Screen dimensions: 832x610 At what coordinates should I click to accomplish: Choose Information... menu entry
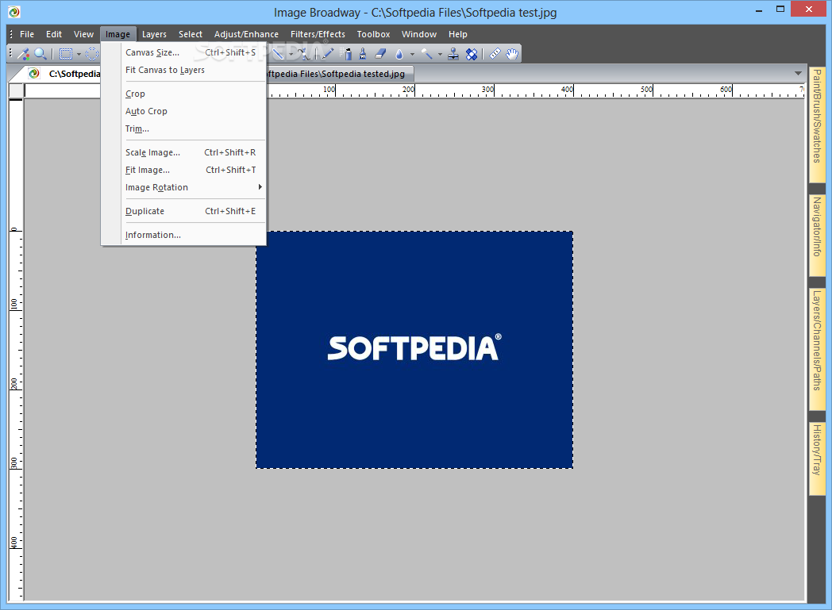pyautogui.click(x=183, y=235)
